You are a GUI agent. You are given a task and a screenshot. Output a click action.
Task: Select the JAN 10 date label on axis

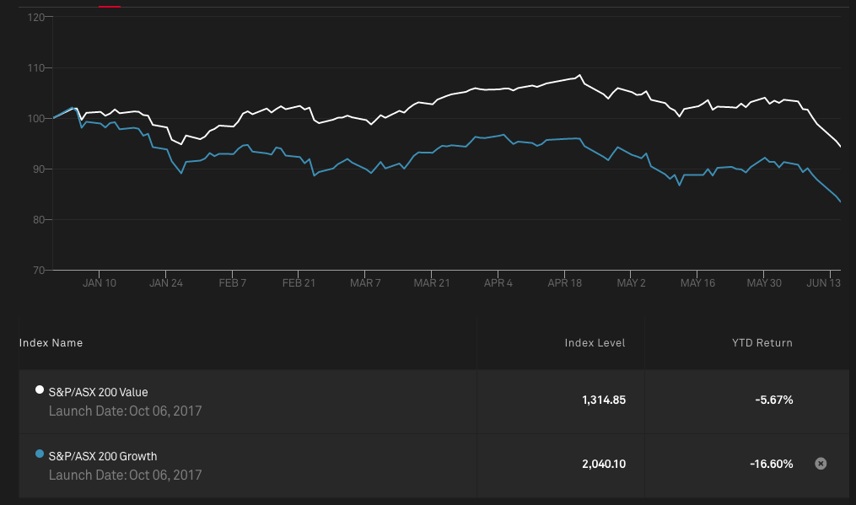point(100,283)
